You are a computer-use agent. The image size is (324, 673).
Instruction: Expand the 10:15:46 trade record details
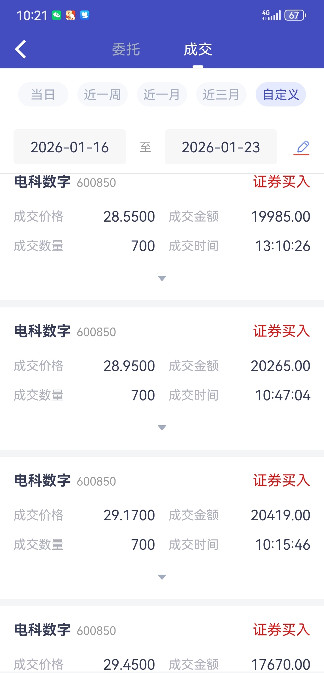pyautogui.click(x=162, y=577)
